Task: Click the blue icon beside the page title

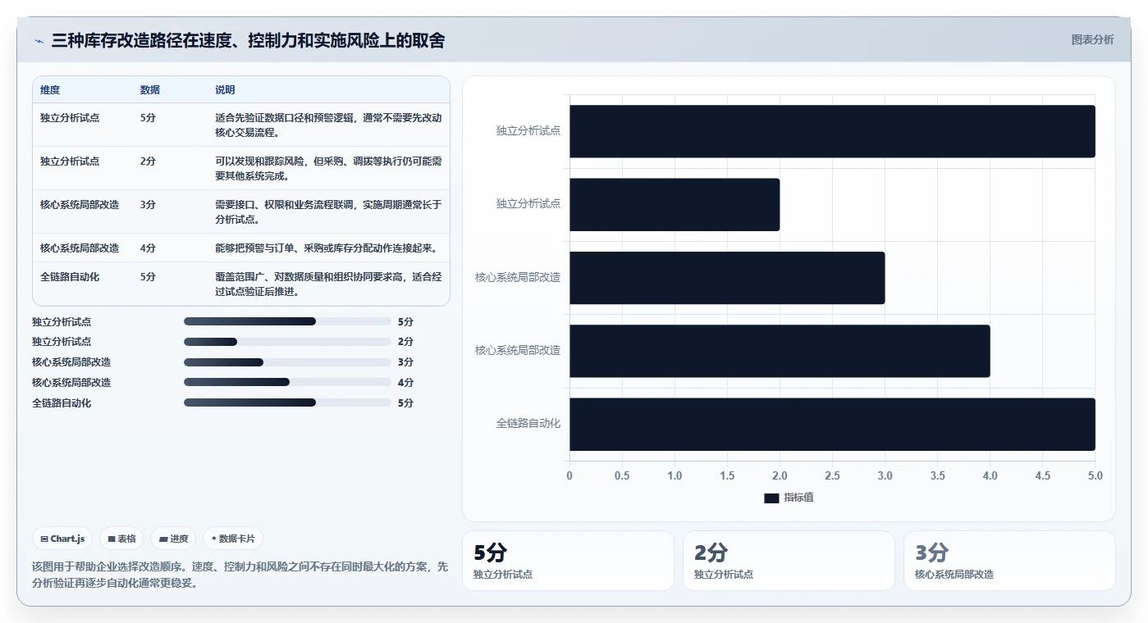Action: tap(39, 41)
